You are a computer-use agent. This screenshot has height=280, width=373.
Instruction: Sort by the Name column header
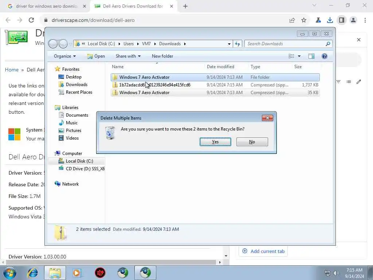(x=157, y=67)
